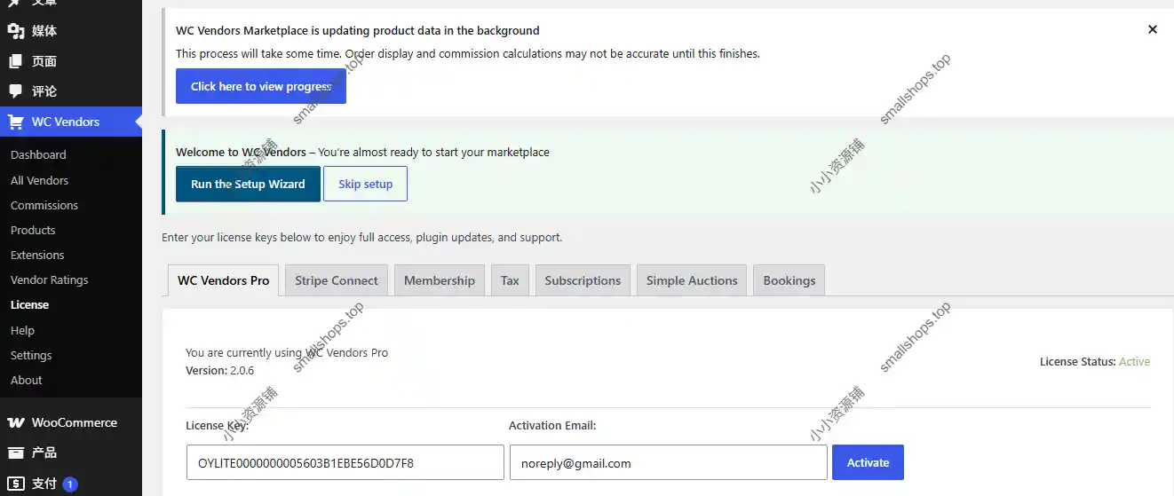Screen dimensions: 1174x496
Task: Click the WooCommerce logo icon
Action: [16, 422]
